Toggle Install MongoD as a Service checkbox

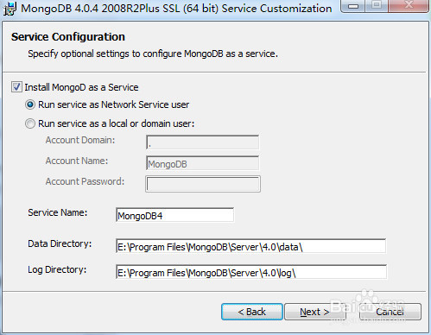click(16, 87)
